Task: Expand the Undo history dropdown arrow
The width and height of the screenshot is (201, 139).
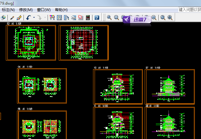Action: [34, 18]
